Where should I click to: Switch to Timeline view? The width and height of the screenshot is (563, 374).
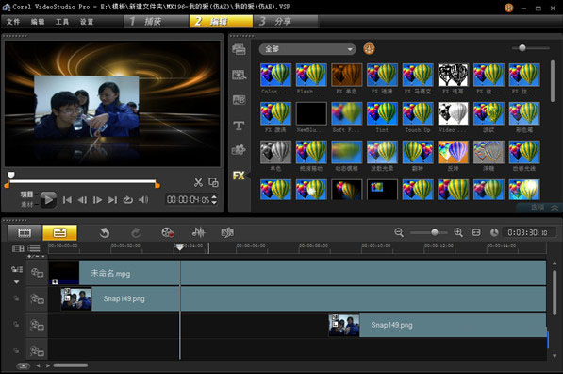59,232
